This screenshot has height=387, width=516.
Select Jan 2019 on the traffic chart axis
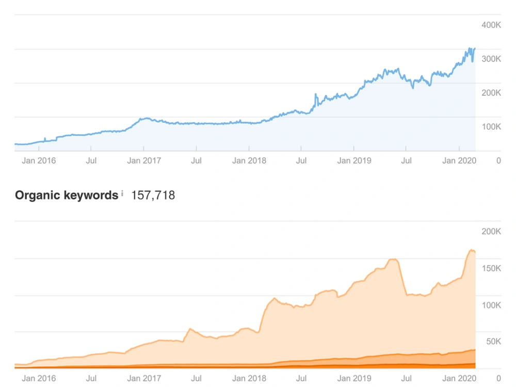click(354, 160)
